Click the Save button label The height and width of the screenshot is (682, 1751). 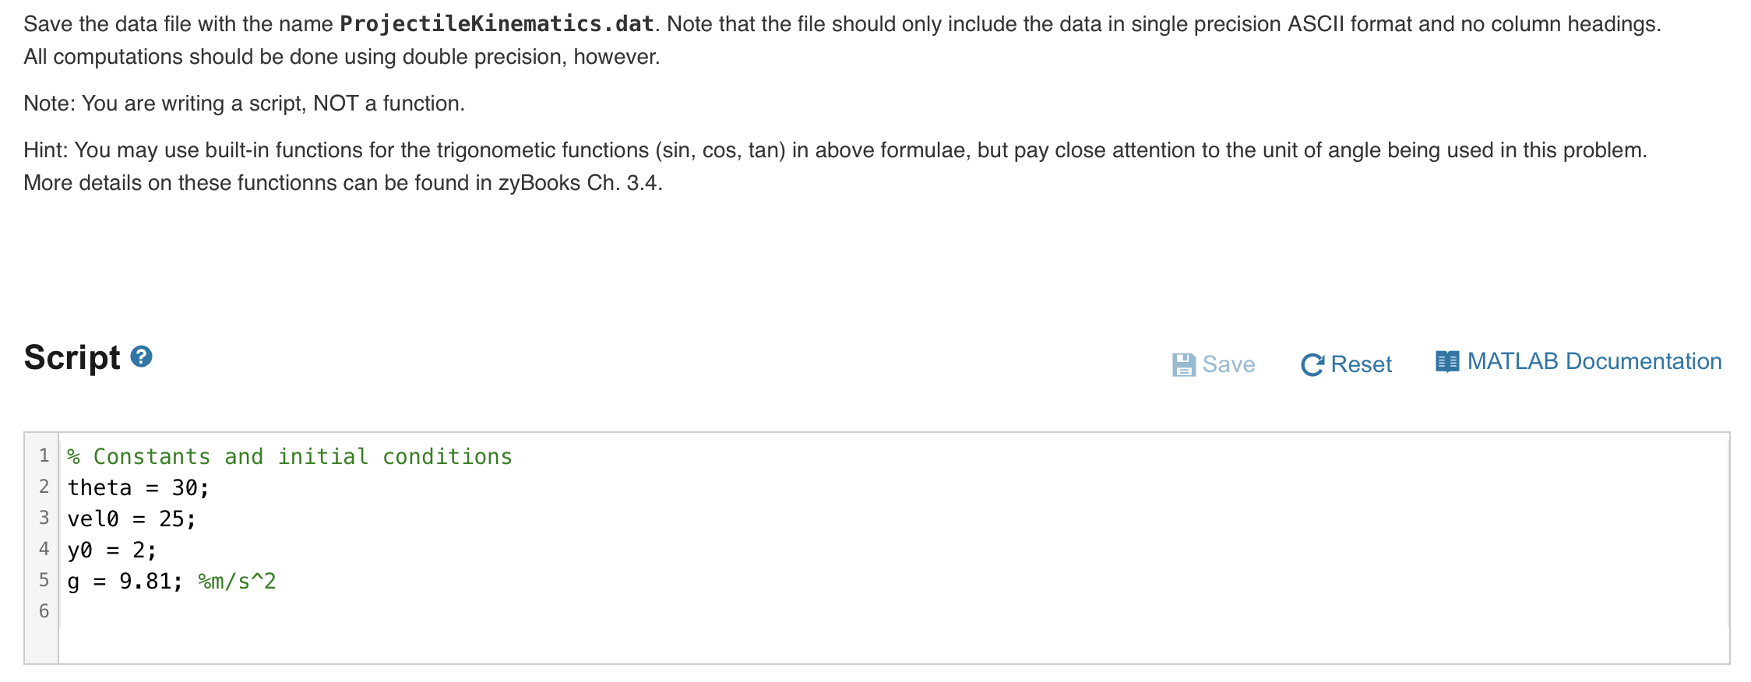pos(1228,364)
